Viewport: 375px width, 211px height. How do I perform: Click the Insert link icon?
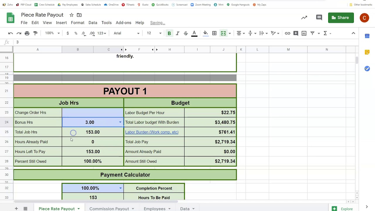[287, 33]
